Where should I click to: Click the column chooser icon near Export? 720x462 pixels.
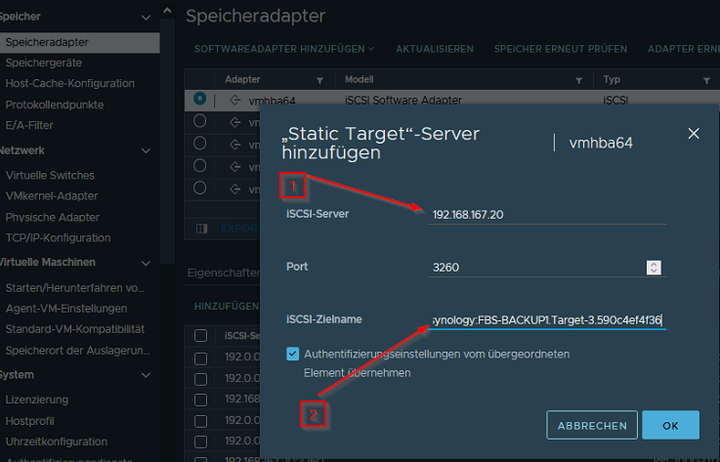tap(201, 228)
